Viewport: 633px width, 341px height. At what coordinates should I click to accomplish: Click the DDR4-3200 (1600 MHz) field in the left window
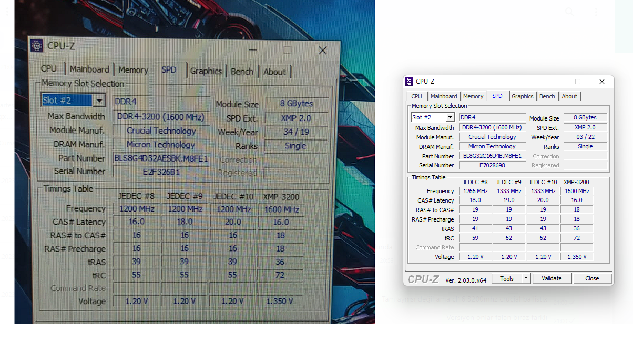click(x=161, y=117)
